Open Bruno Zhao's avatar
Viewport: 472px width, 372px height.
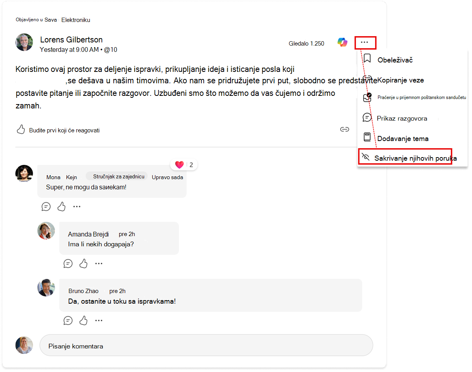point(46,288)
